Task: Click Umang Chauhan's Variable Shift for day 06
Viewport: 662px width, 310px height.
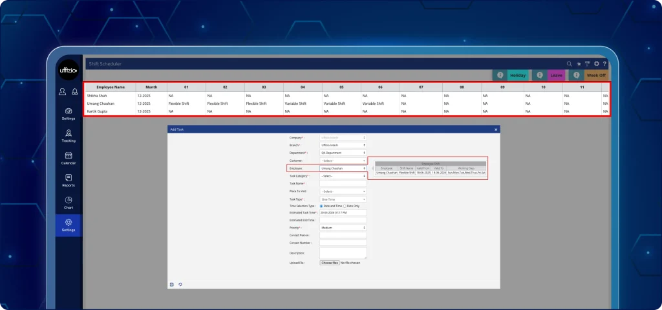Action: (x=373, y=103)
